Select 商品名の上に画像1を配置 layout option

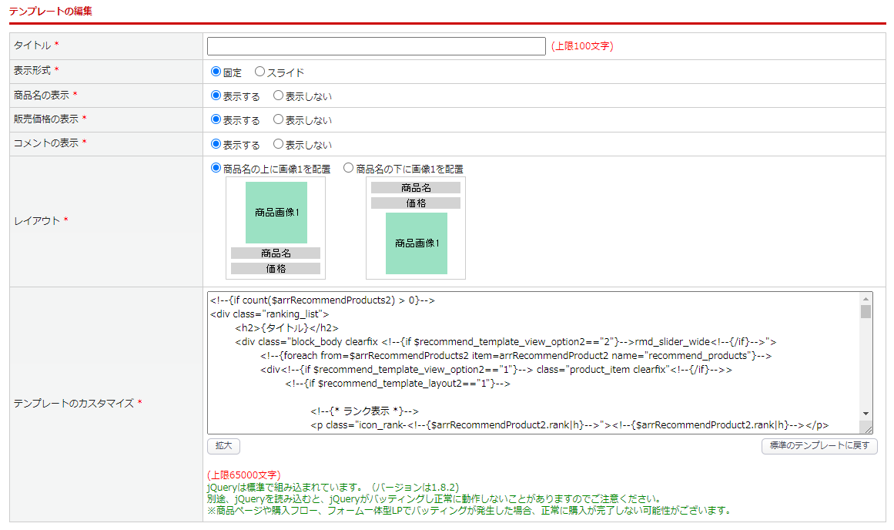(216, 168)
